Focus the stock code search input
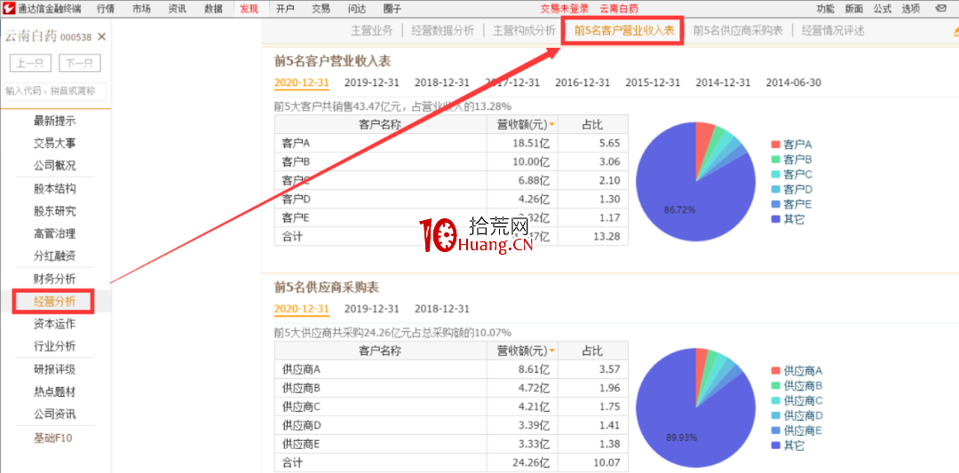959x473 pixels. point(55,91)
